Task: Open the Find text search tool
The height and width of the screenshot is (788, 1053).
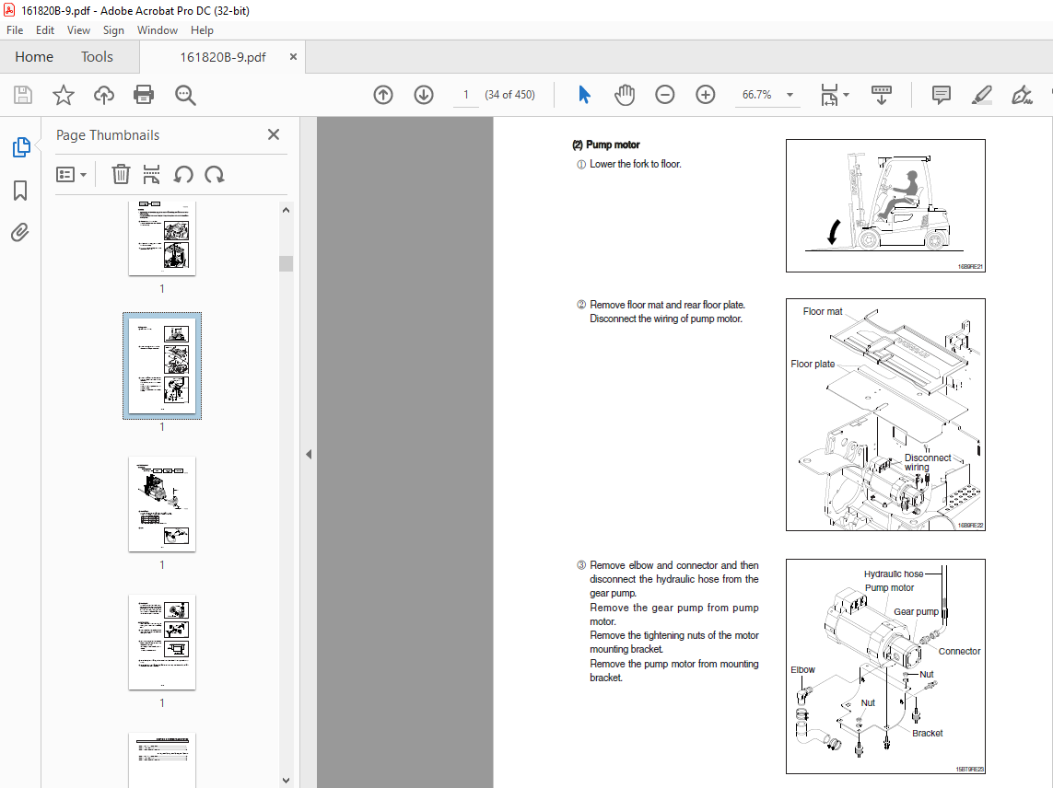Action: coord(184,95)
